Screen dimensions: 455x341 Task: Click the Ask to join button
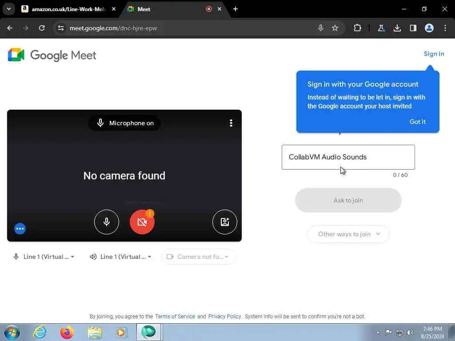click(x=348, y=200)
